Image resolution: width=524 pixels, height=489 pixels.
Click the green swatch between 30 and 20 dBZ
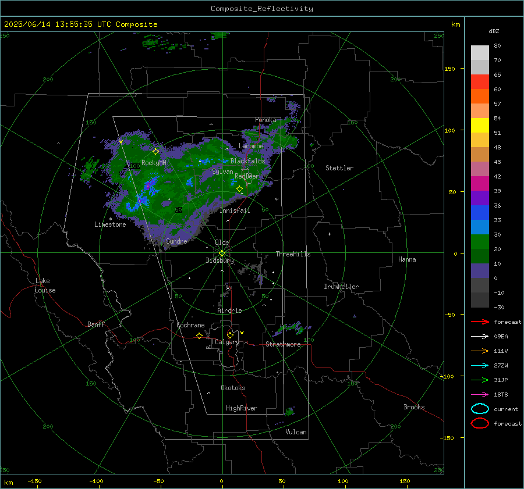click(x=480, y=241)
